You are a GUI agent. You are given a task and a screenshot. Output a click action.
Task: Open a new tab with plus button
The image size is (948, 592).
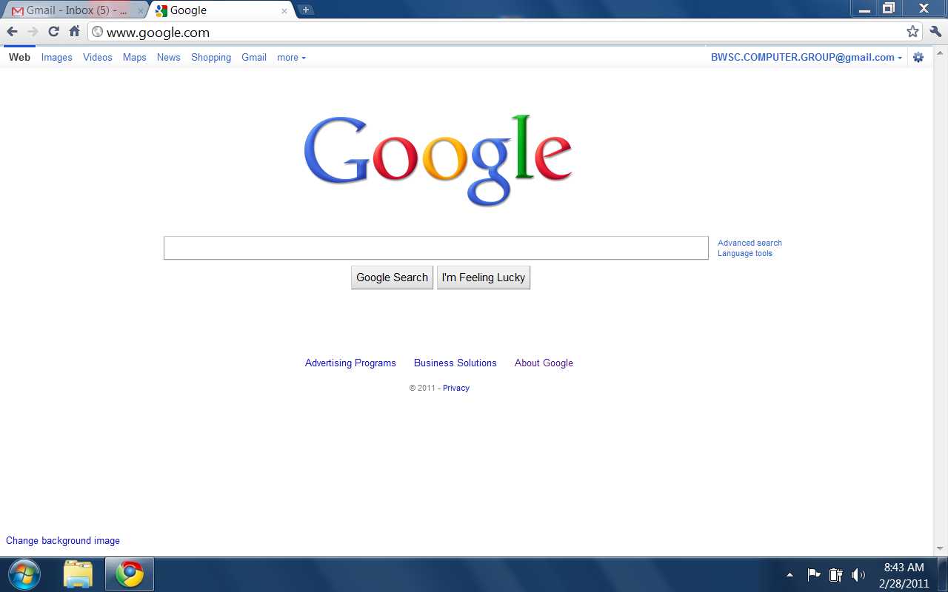tap(305, 10)
